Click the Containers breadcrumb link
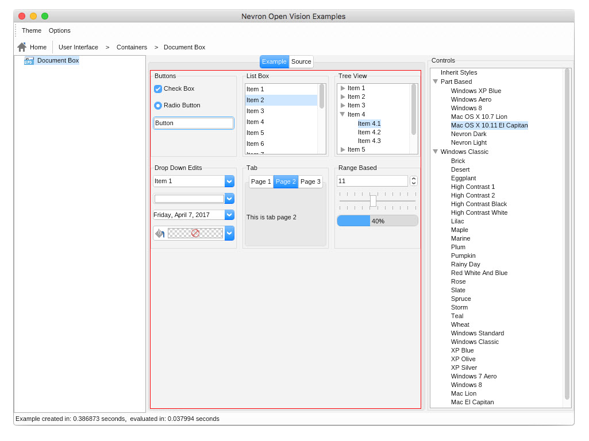589x441 pixels. click(x=132, y=47)
